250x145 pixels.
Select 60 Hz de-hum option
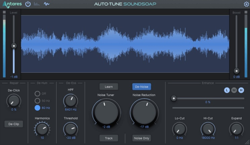(x=37, y=108)
